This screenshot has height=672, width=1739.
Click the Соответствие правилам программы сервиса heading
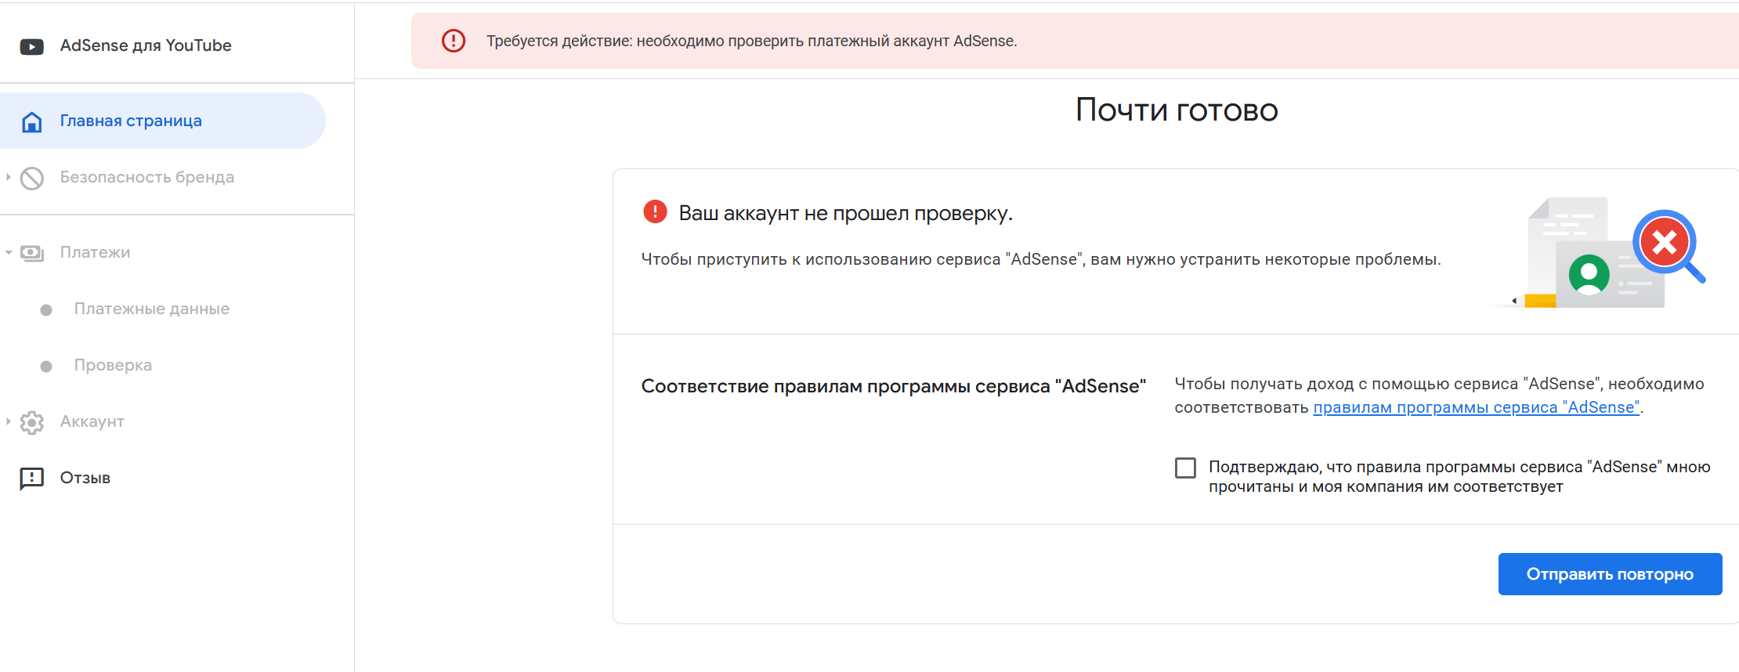click(893, 386)
